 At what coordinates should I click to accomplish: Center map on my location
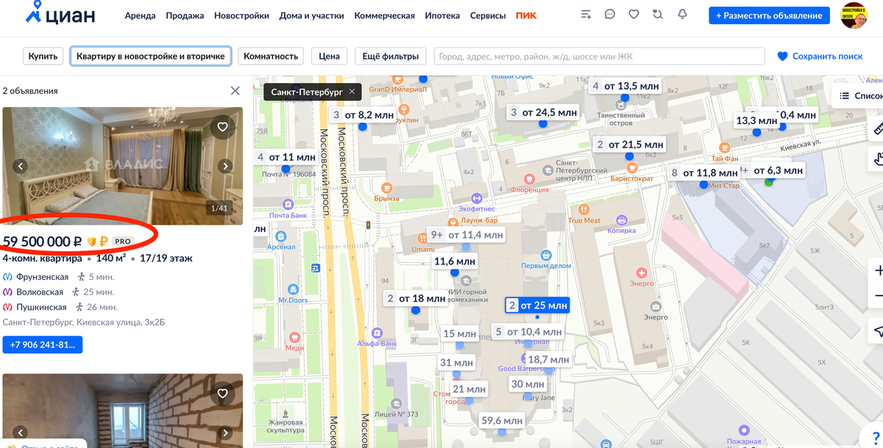pos(878,330)
